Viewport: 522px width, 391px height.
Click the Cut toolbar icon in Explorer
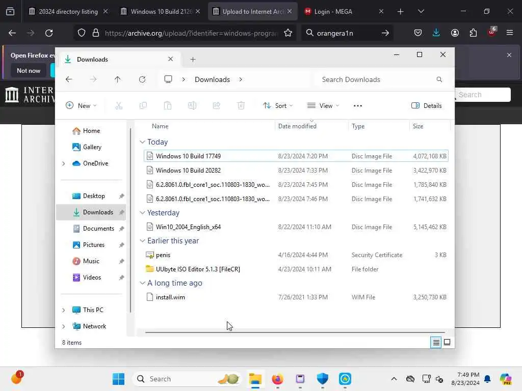tap(118, 106)
